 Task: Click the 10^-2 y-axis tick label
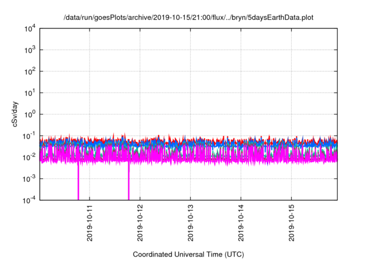29,157
